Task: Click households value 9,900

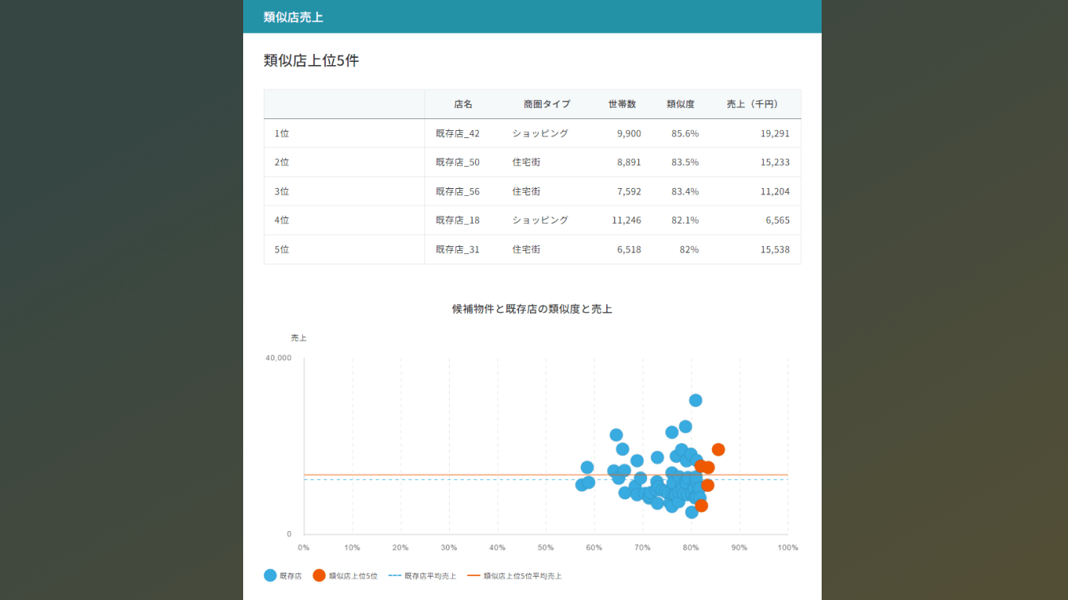Action: (x=629, y=133)
